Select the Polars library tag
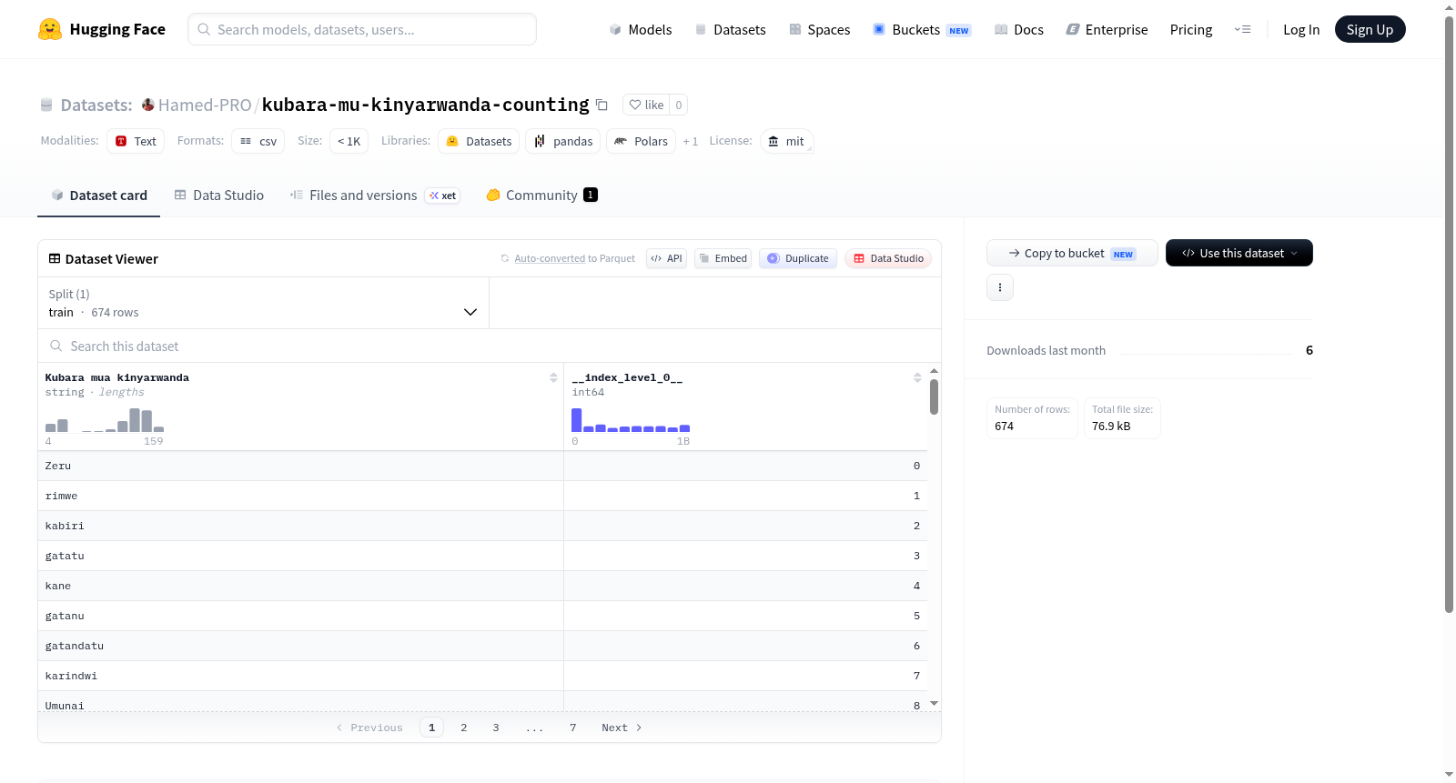 tap(641, 141)
